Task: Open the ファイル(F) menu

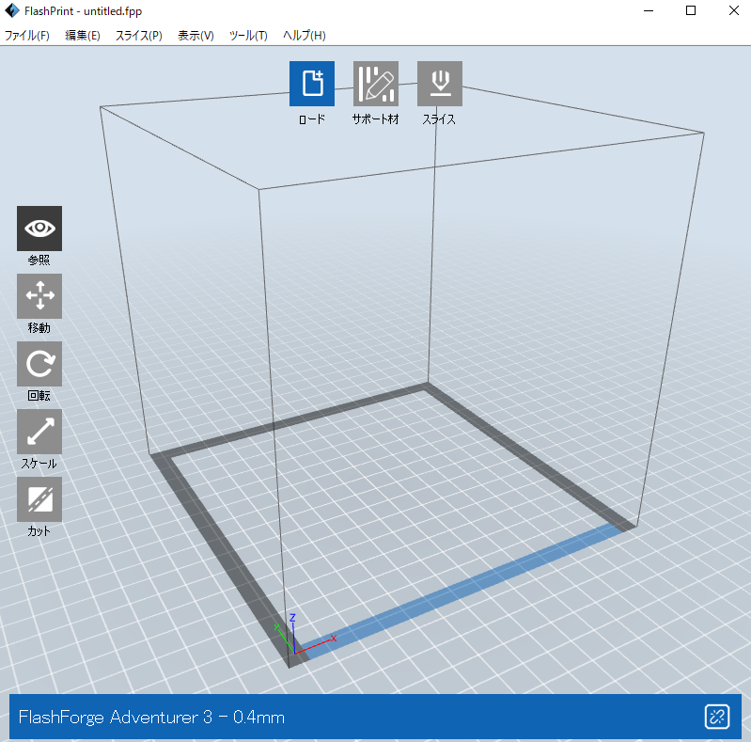Action: tap(27, 36)
